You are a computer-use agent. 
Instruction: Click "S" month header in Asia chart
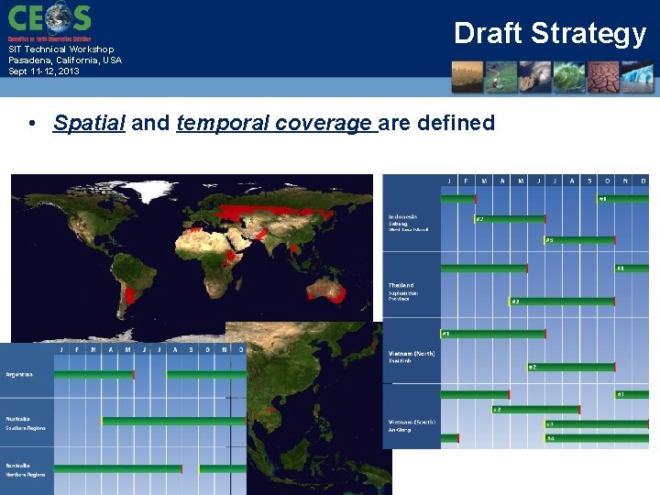[x=589, y=181]
